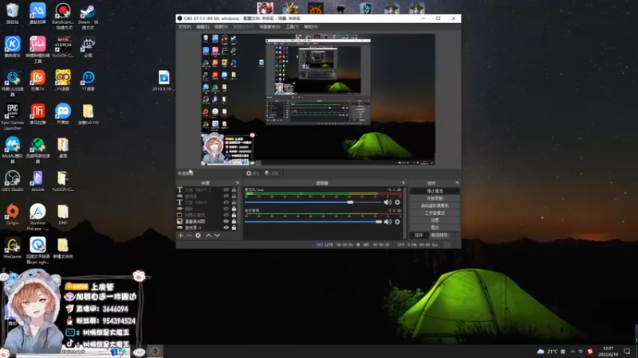The height and width of the screenshot is (358, 638).
Task: Open the 文件(F) menu
Action: click(x=184, y=27)
